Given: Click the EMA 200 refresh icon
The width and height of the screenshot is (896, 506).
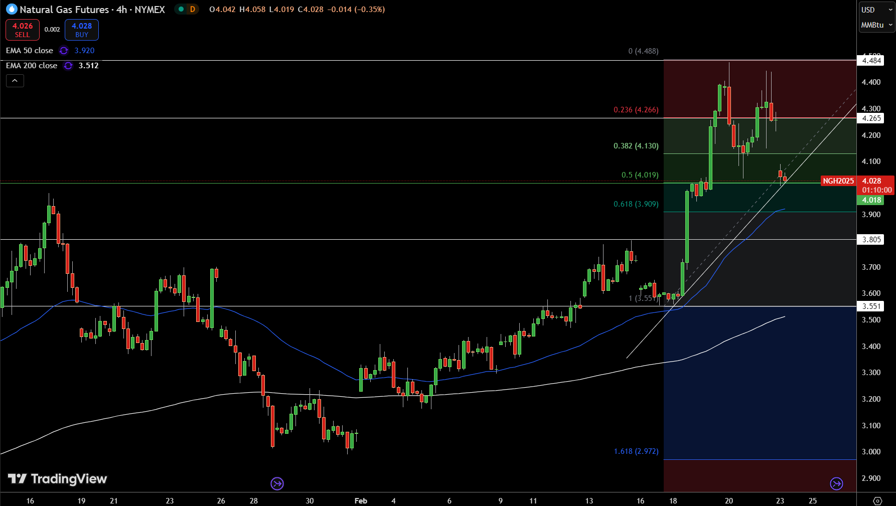Looking at the screenshot, I should (68, 66).
